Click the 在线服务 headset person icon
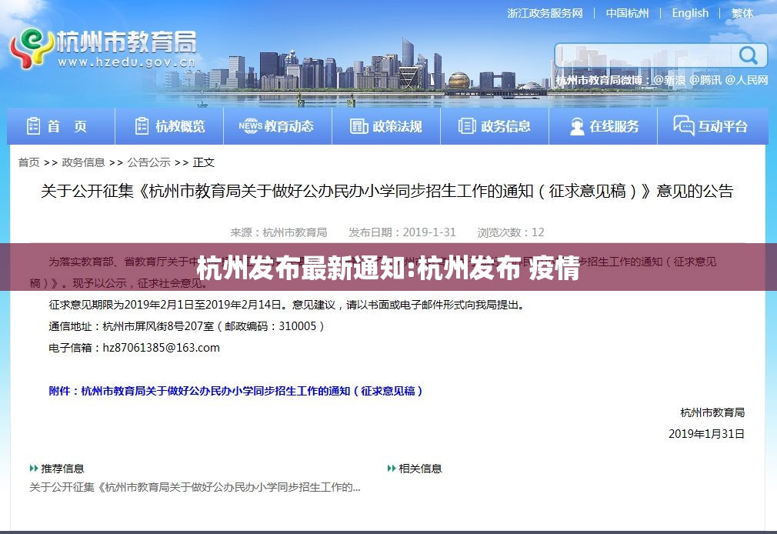This screenshot has height=534, width=777. click(x=577, y=126)
